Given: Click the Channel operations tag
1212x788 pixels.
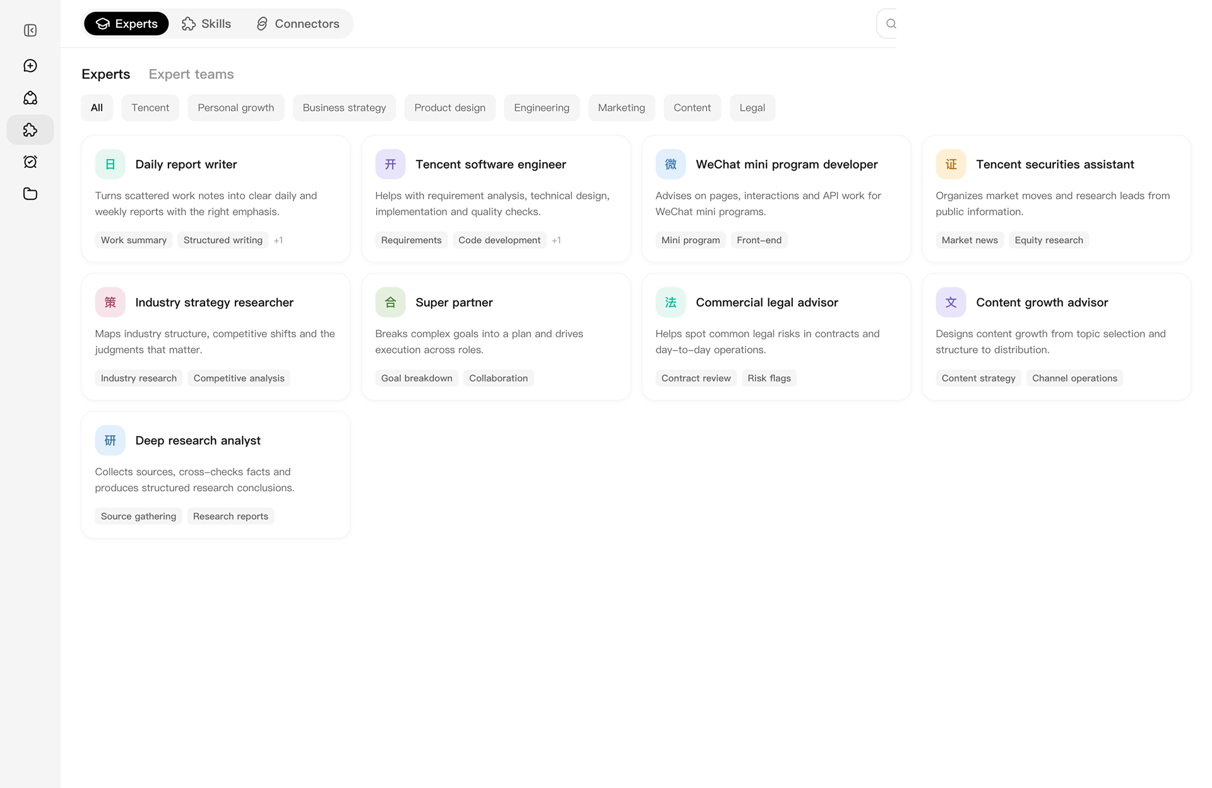Looking at the screenshot, I should click(1075, 378).
